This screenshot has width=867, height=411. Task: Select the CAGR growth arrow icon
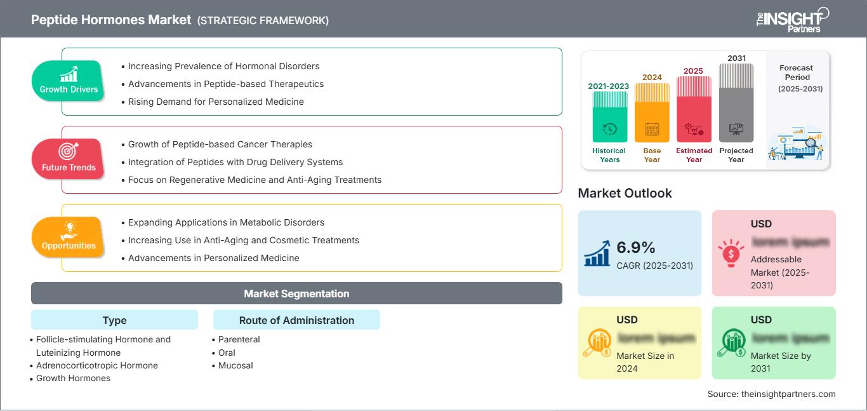coord(596,253)
